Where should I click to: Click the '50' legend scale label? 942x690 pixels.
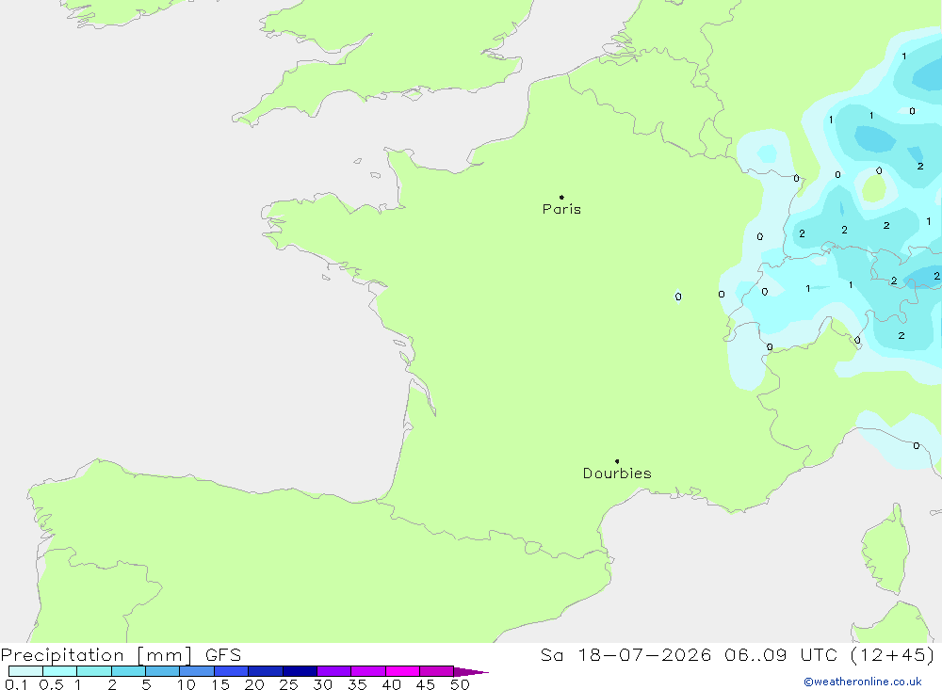coord(460,684)
